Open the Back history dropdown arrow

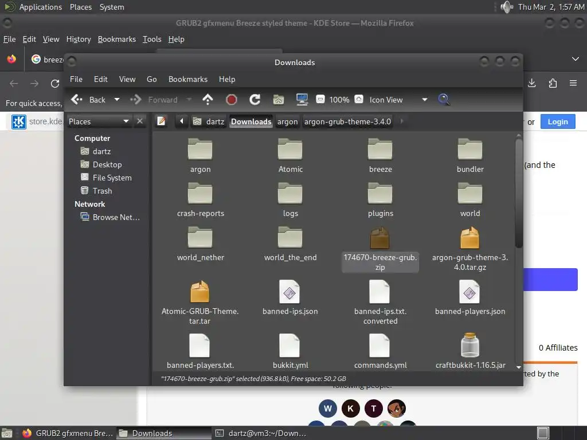[117, 100]
